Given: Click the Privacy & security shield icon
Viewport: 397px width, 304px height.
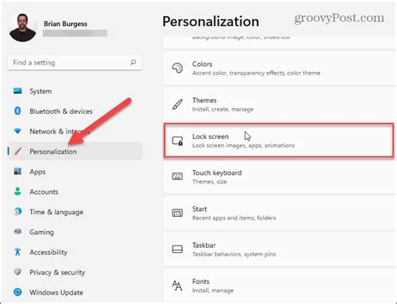Looking at the screenshot, I should click(18, 272).
